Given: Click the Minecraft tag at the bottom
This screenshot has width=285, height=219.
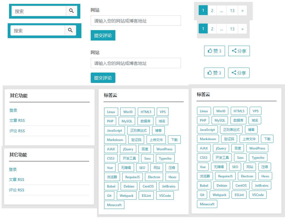Looking at the screenshot, I should (x=114, y=205).
